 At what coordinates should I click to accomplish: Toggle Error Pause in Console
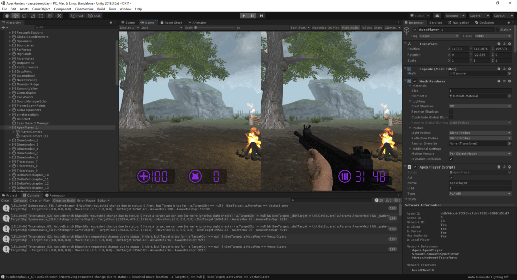click(x=86, y=200)
